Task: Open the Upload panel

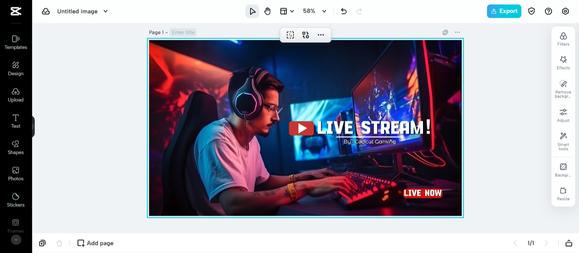Action: (16, 95)
